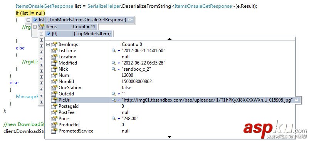
Task: Collapse the list datatip node
Action: pos(29,20)
